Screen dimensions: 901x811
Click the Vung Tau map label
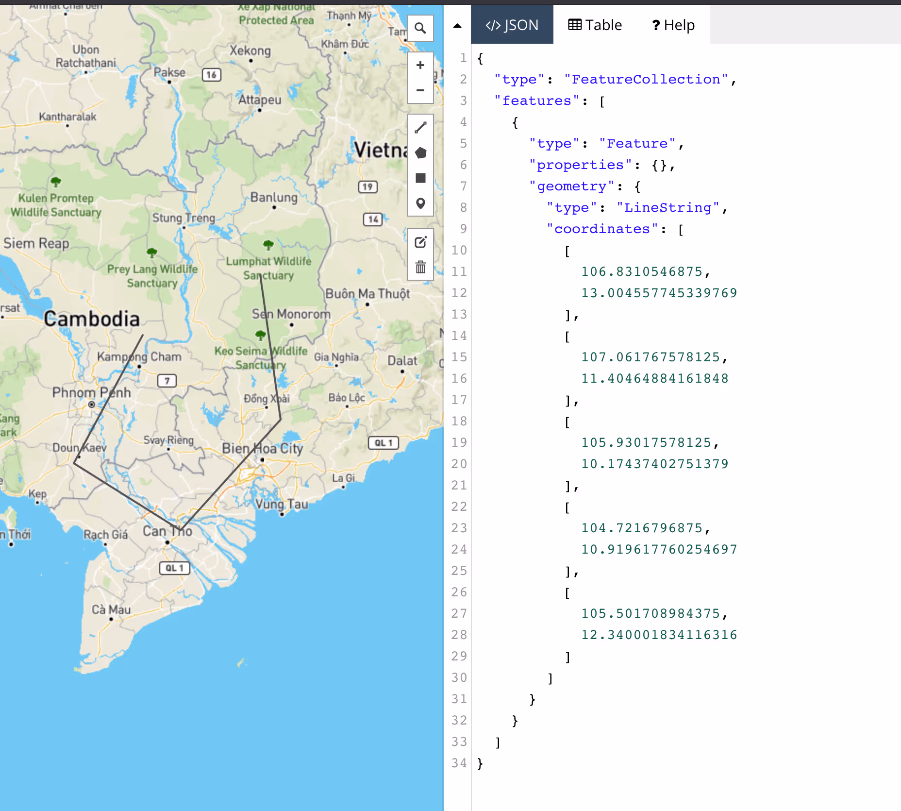pos(282,504)
